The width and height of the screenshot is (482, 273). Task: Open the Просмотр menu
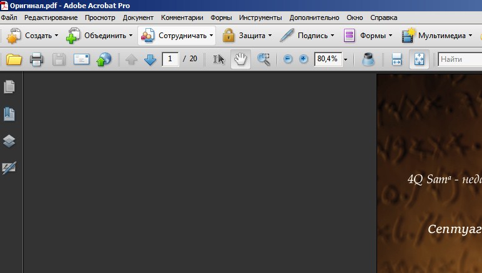pyautogui.click(x=100, y=18)
